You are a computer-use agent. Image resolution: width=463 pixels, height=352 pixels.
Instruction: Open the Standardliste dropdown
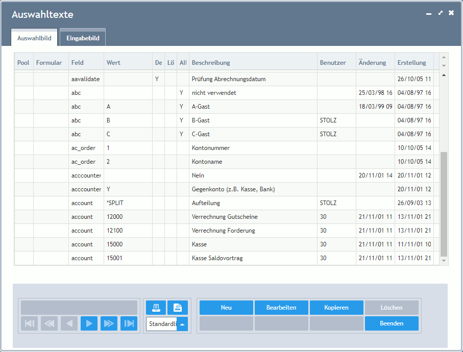(182, 324)
